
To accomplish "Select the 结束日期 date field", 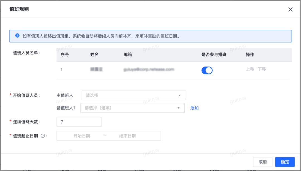I will [127, 136].
